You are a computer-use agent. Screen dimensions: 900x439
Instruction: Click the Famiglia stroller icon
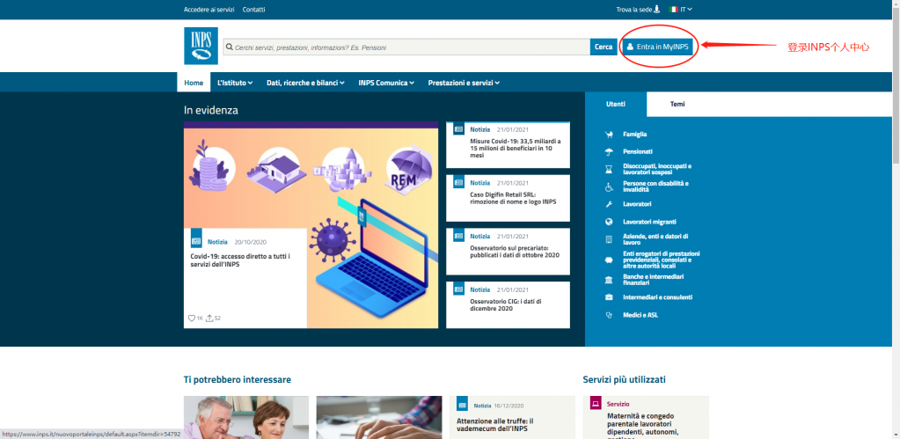[608, 135]
